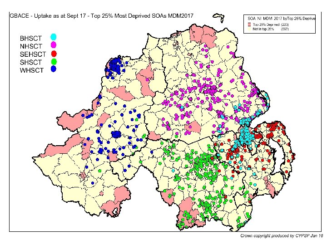Click the red SEHSCT legend dot
This screenshot has width=327, height=245.
[54, 54]
